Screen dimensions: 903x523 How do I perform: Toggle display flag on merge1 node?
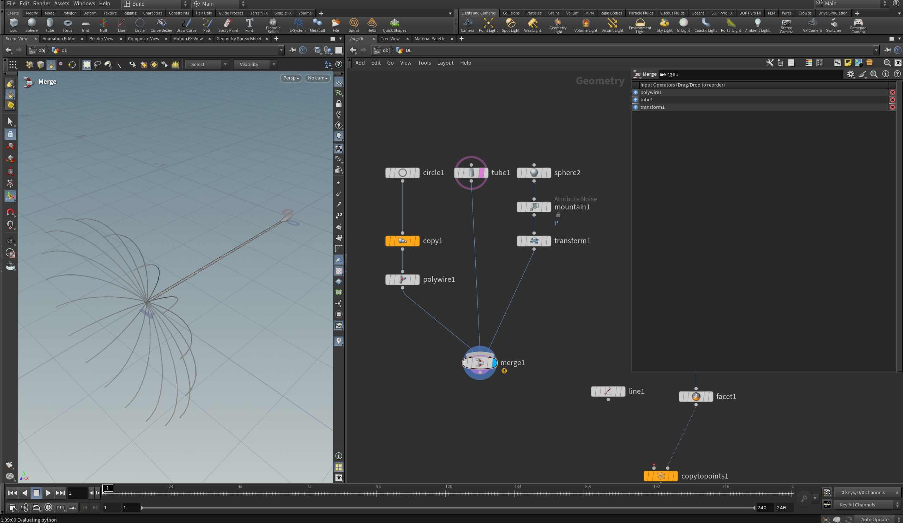pos(494,363)
